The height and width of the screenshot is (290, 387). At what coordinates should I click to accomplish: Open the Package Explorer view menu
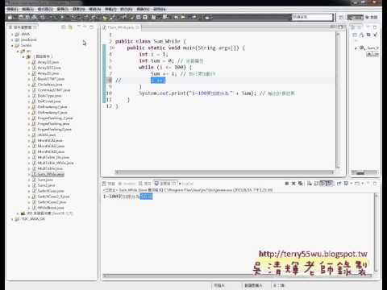coord(79,27)
